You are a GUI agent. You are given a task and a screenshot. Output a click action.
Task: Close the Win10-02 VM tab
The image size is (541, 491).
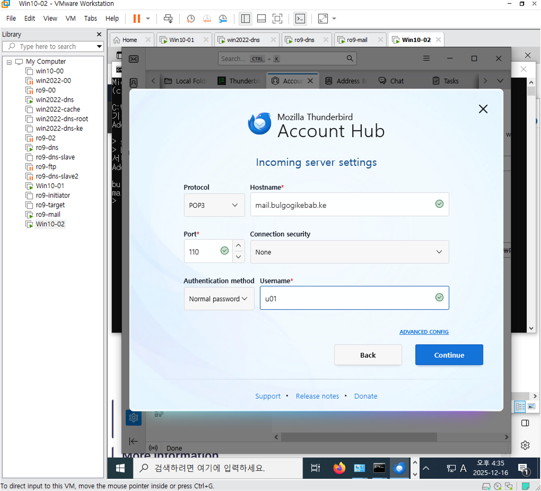pyautogui.click(x=438, y=40)
